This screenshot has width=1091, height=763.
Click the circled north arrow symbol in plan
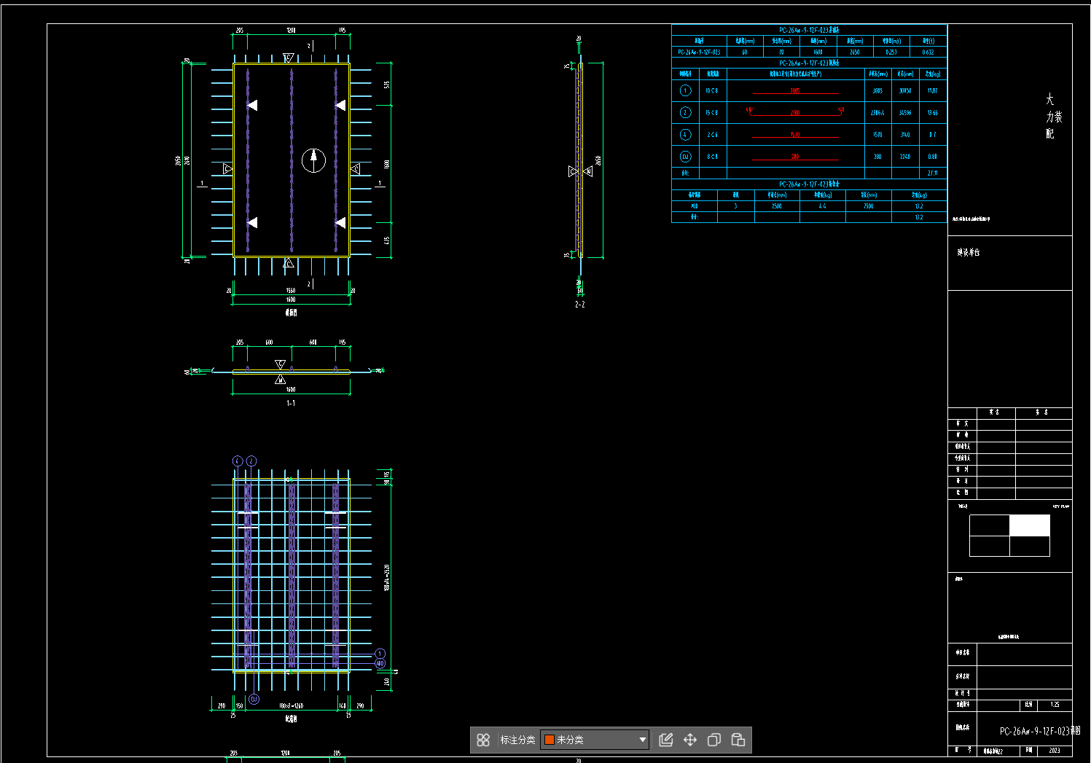click(x=313, y=160)
